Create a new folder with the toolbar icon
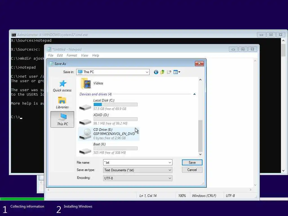Screen dimensions: 288x216 pyautogui.click(x=169, y=72)
